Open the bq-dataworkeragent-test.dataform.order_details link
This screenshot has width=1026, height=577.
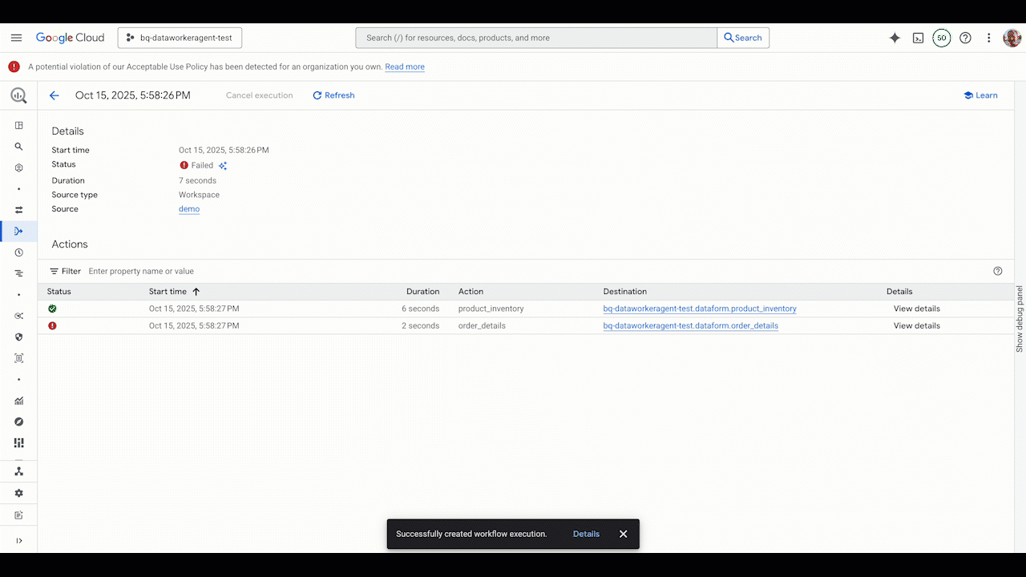691,325
